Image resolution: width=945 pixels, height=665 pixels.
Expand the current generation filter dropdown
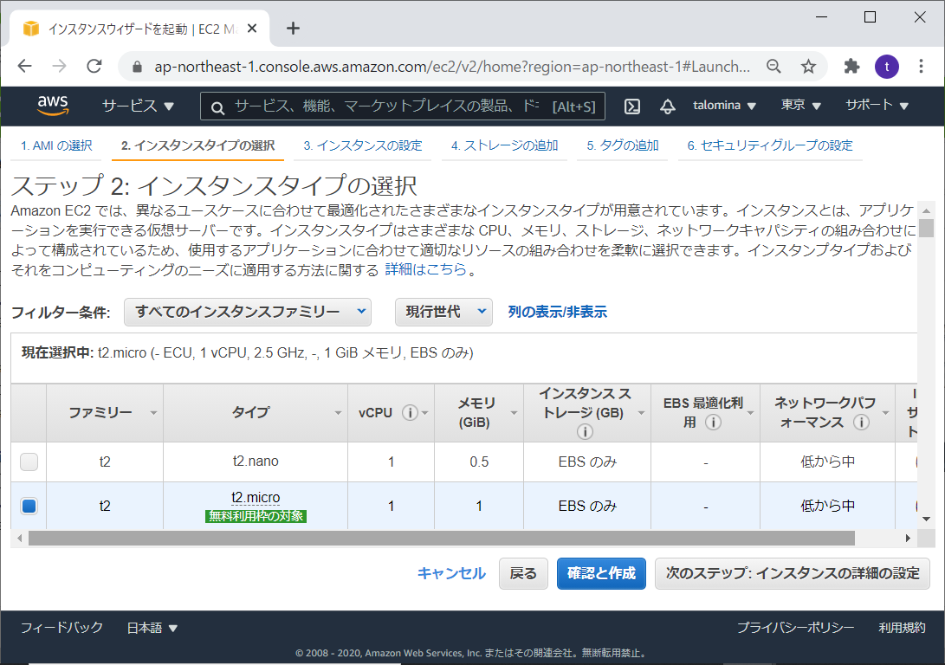443,312
